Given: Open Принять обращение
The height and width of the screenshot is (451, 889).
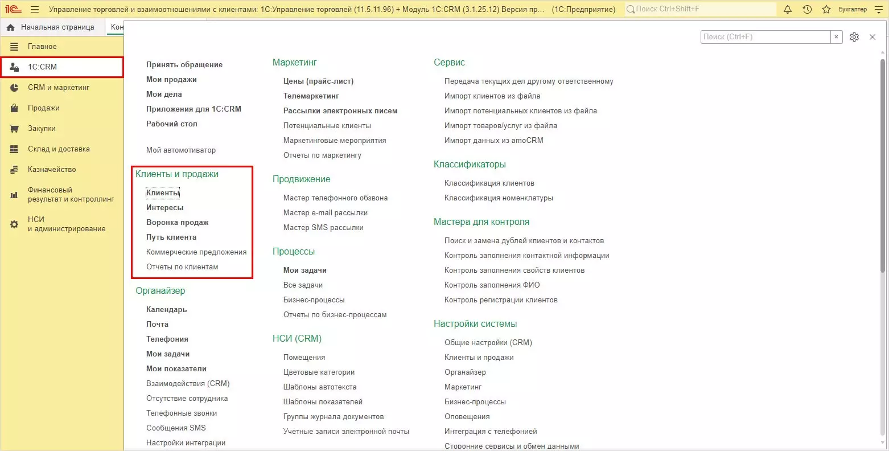Looking at the screenshot, I should click(x=184, y=65).
